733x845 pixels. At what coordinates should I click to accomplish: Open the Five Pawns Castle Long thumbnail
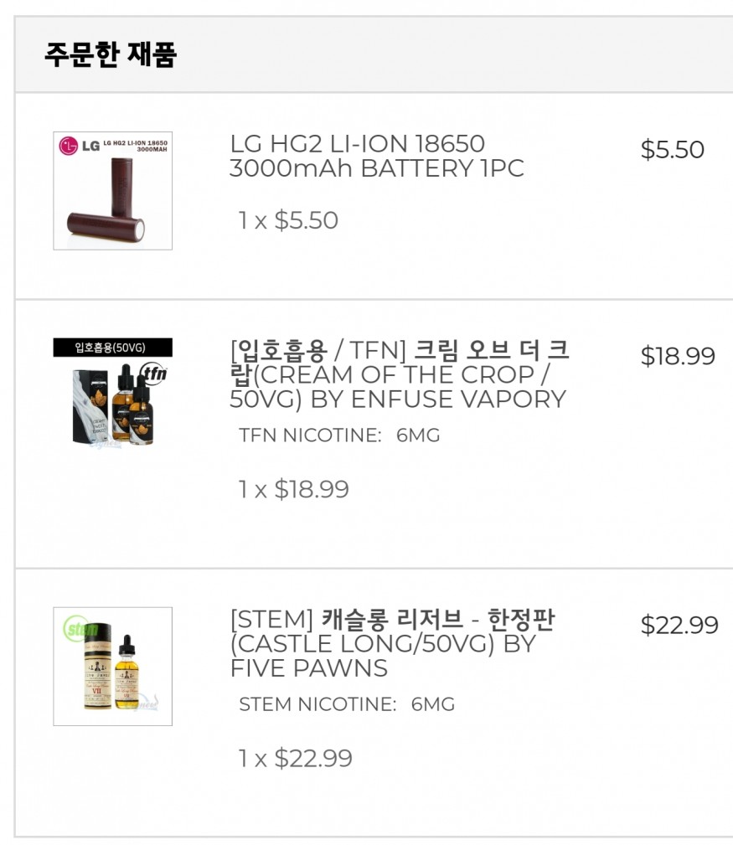click(x=112, y=667)
